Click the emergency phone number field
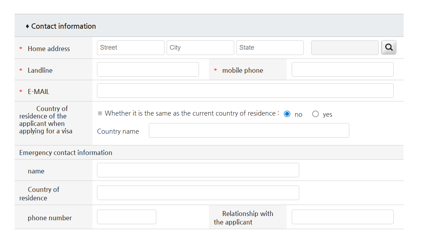426x238 pixels. click(126, 217)
